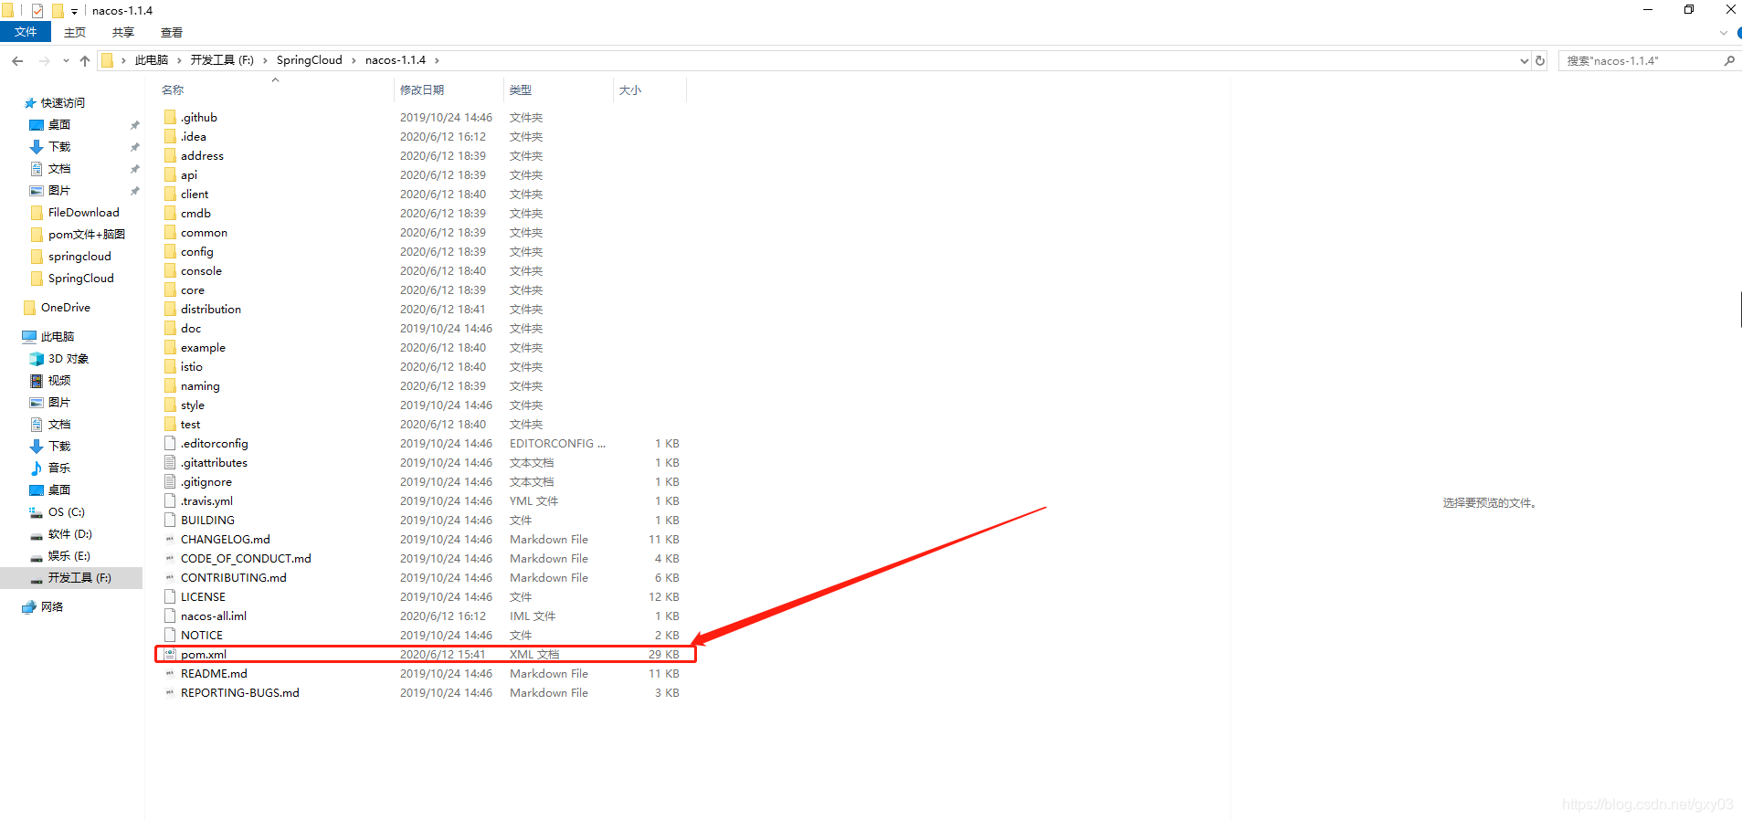This screenshot has width=1742, height=821.
Task: Select the LICENSE file icon
Action: 170,596
